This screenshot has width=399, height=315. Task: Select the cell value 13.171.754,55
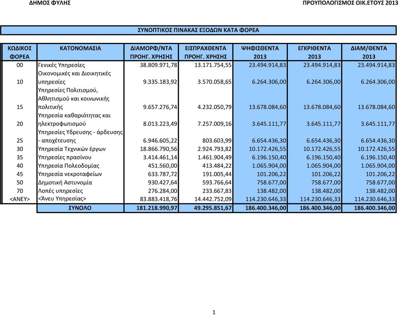point(213,65)
